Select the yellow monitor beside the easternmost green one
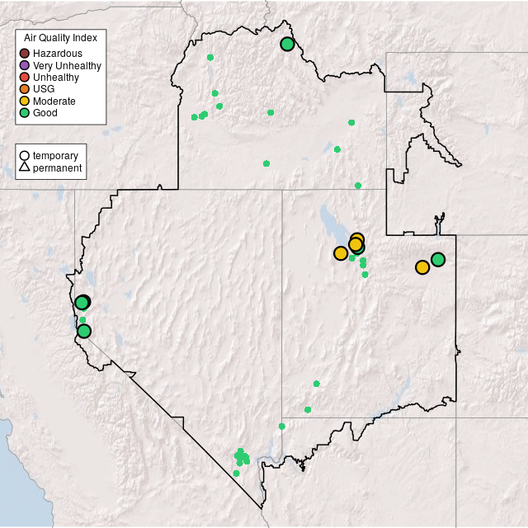 pos(422,267)
